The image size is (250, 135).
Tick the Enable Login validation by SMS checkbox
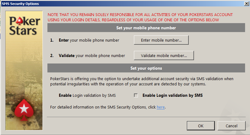pos(136,96)
